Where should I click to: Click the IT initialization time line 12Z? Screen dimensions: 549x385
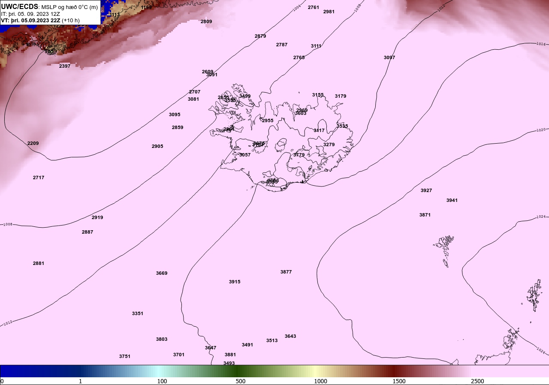(30, 14)
